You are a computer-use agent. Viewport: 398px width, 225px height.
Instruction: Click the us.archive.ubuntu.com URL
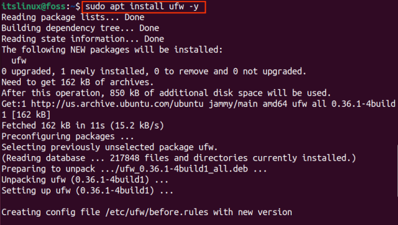tap(117, 104)
